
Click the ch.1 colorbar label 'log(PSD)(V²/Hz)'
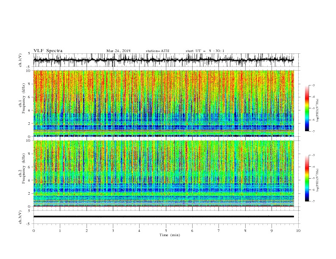click(318, 110)
